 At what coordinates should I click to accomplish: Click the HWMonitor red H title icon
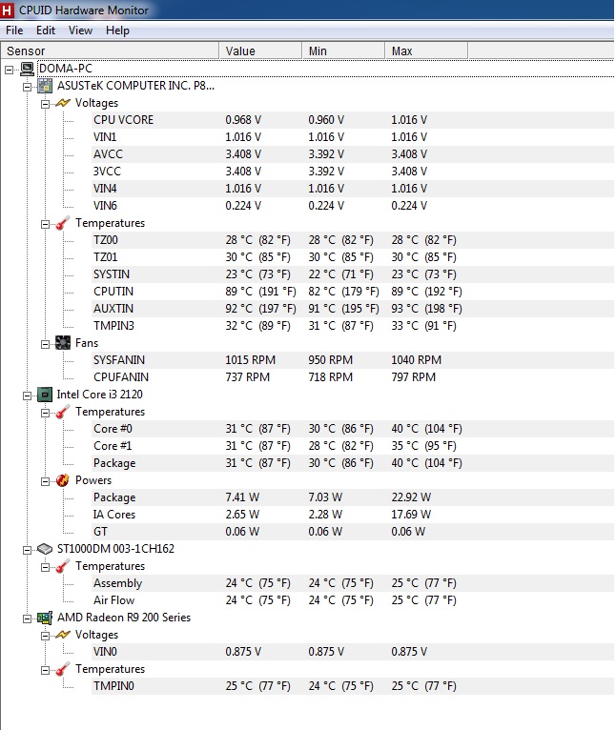click(x=9, y=10)
